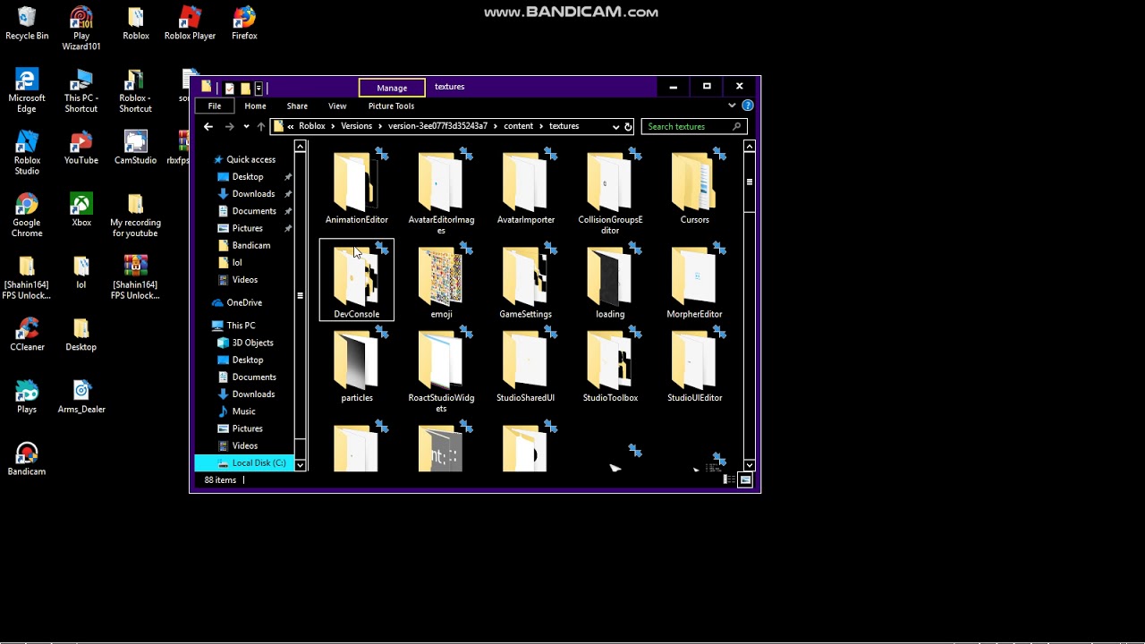Open Customize Quick Access Toolbar dropdown
This screenshot has height=644, width=1145.
click(259, 88)
